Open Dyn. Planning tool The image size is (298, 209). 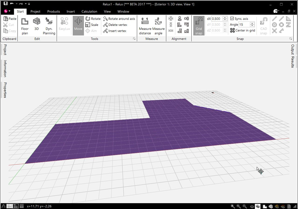pos(49,26)
